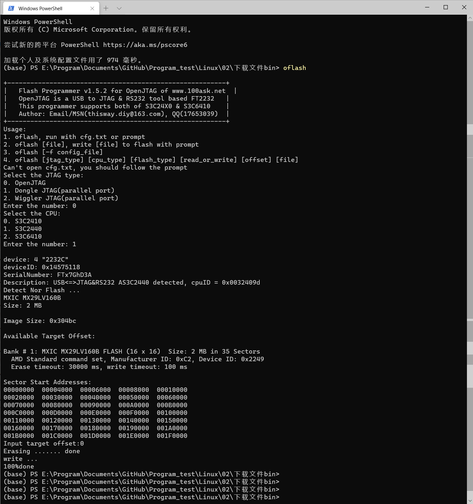Click the 'SerialNumber: FTx7GhD3A' line
Image resolution: width=473 pixels, height=504 pixels.
pos(48,275)
